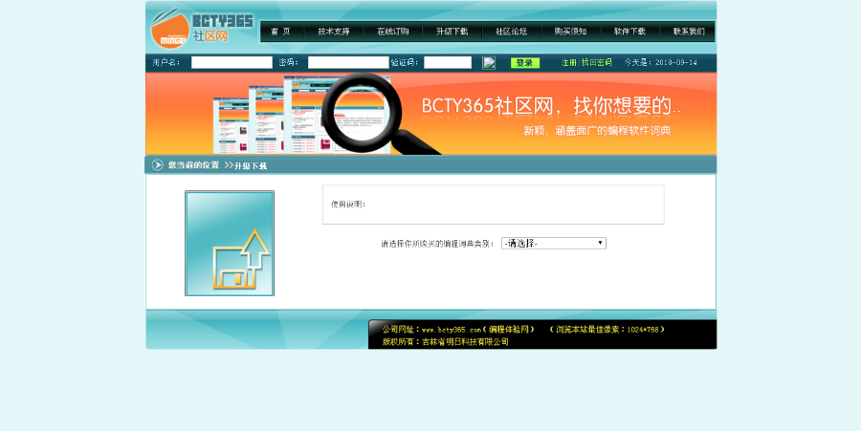
Task: Click the captcha verification image icon
Action: 489,63
